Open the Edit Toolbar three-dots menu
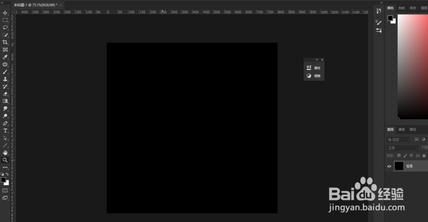 pyautogui.click(x=5, y=167)
